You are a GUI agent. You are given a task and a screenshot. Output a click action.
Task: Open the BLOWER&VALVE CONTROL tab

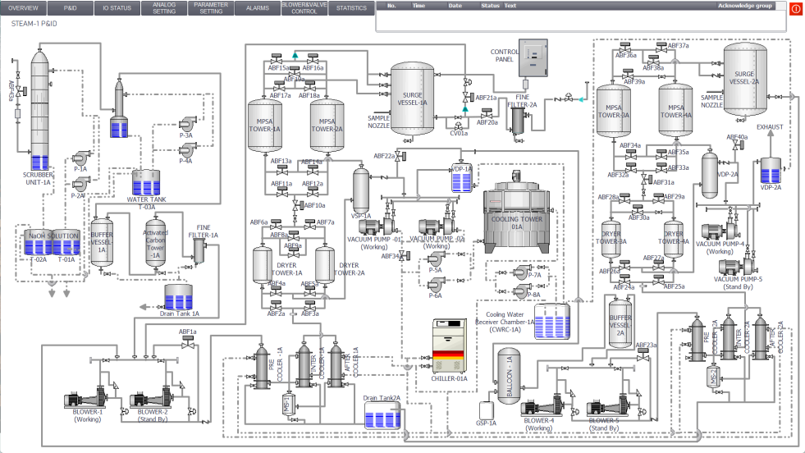(x=304, y=8)
